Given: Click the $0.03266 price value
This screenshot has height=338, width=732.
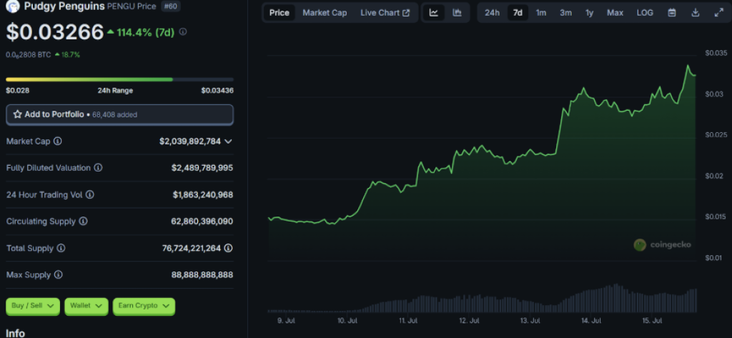Looking at the screenshot, I should click(54, 31).
